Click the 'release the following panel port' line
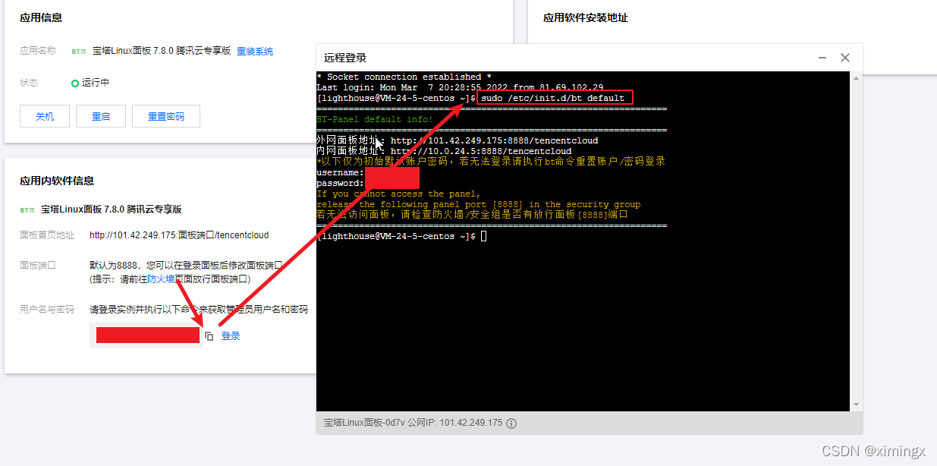Image resolution: width=937 pixels, height=466 pixels. tap(478, 204)
